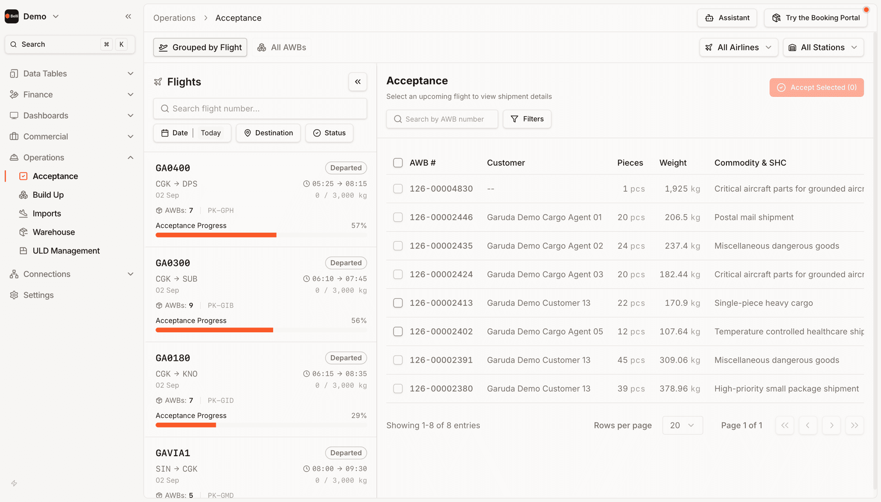Viewport: 881px width, 502px height.
Task: Expand the Finance section
Action: click(130, 95)
